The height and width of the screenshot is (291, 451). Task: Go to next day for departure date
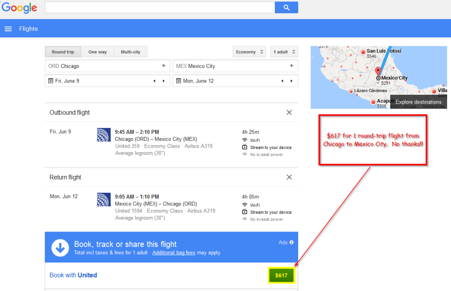164,81
